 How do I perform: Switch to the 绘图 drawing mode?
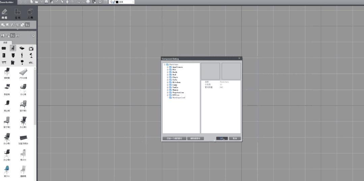[x=4, y=14]
